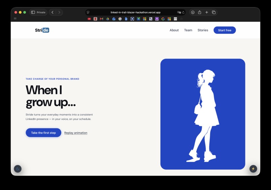
Task: Open the YouTube bookmark
Action: [x=89, y=19]
